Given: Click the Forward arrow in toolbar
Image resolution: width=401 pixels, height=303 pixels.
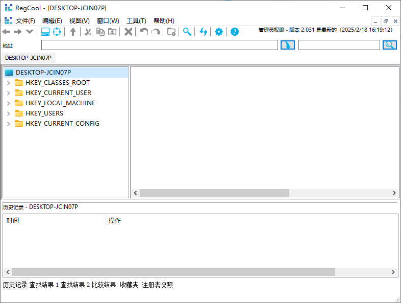Looking at the screenshot, I should (x=18, y=32).
